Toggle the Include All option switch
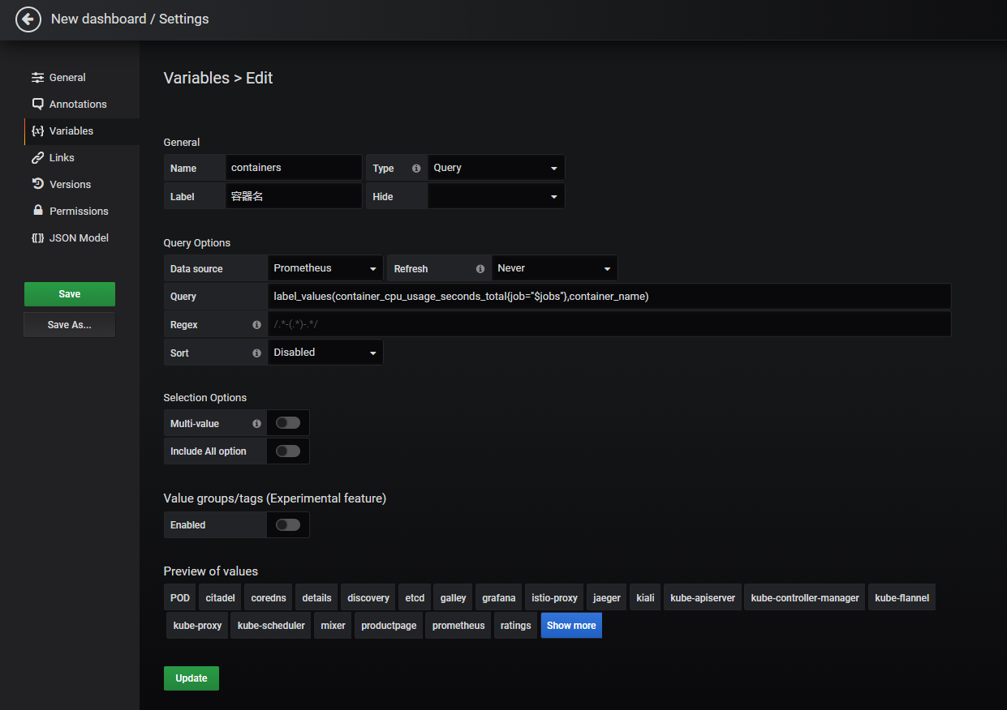Viewport: 1007px width, 710px height. point(287,451)
